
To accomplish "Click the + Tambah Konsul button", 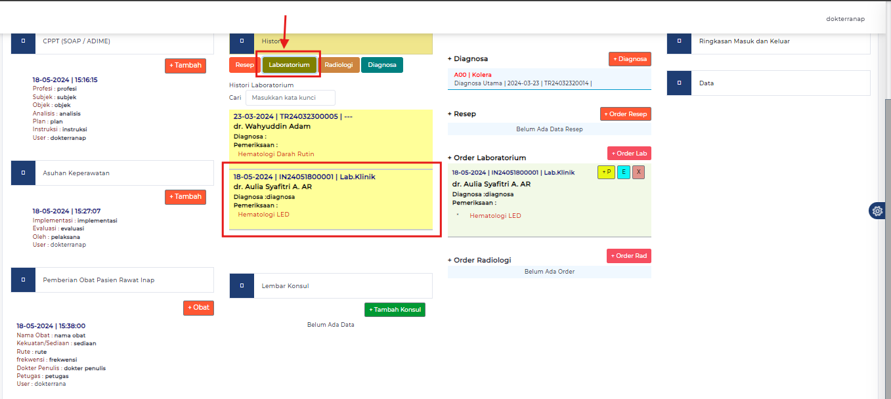I will point(395,309).
